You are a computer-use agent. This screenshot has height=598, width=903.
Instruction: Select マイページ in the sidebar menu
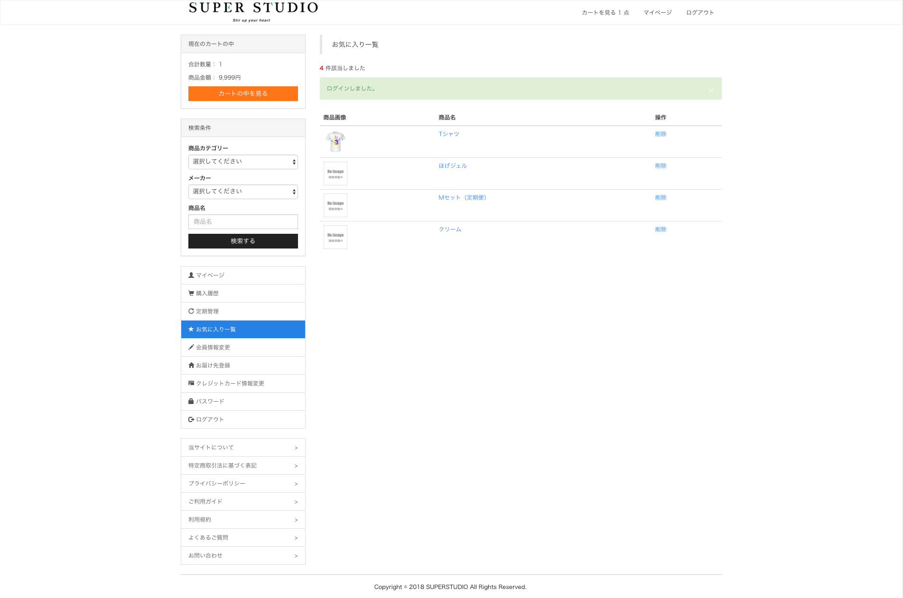coord(243,276)
